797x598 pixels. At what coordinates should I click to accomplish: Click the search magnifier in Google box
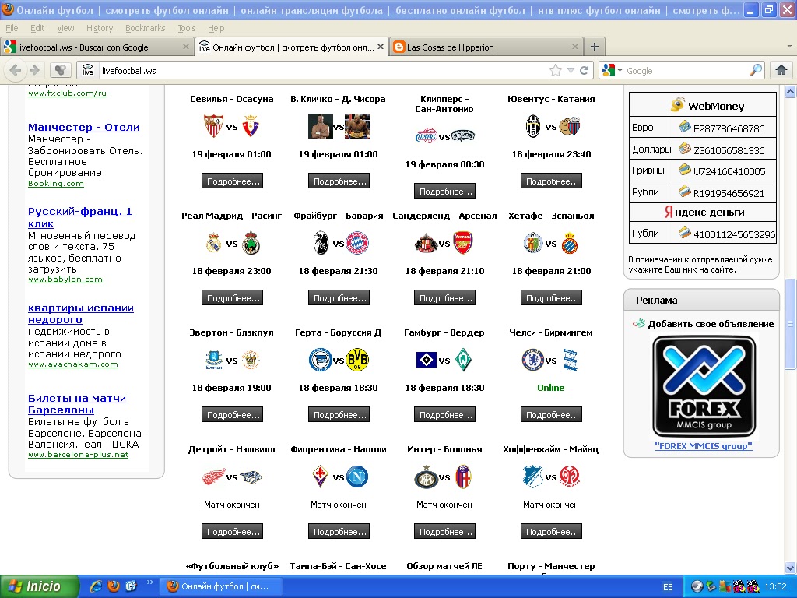click(756, 70)
